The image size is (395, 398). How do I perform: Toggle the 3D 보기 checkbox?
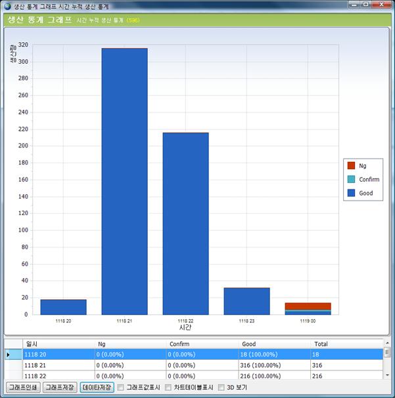221,387
